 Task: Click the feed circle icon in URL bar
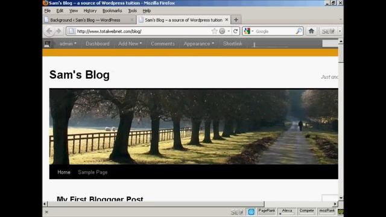coord(222,31)
